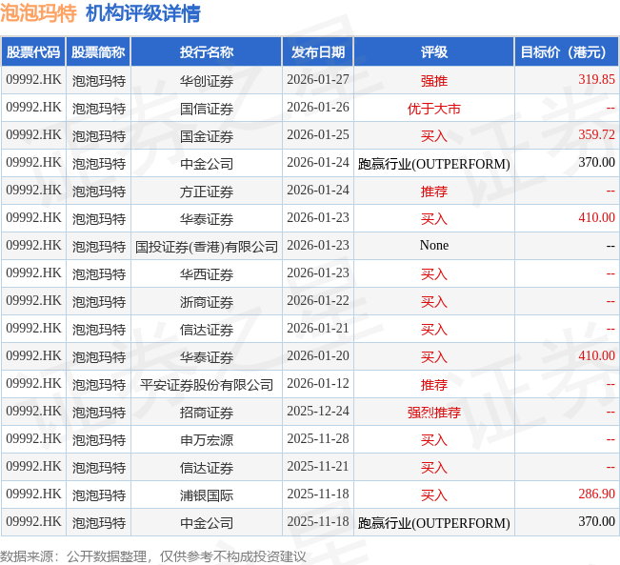This screenshot has height=565, width=620.
Task: Click the date 2025-11-21
Action: coord(318,467)
